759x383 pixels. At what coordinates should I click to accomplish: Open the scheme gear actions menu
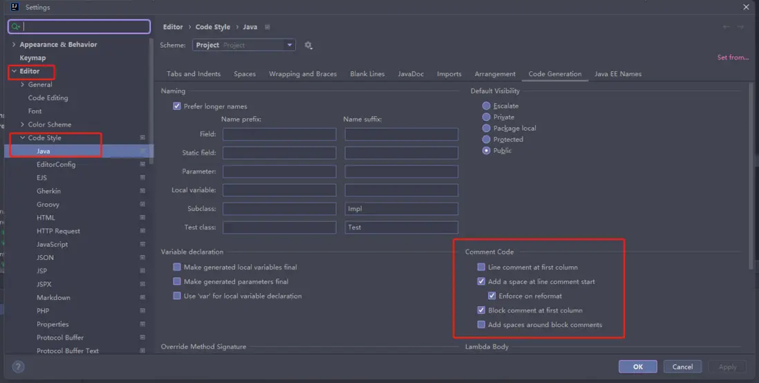click(x=308, y=46)
